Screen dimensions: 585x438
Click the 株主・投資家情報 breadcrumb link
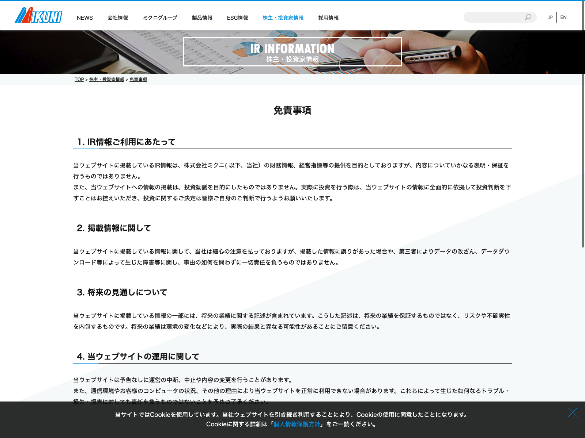point(107,80)
